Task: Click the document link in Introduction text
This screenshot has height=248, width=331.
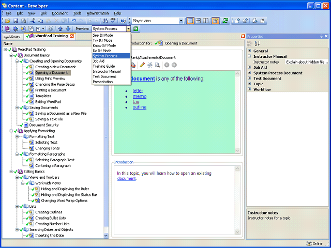Action: pyautogui.click(x=126, y=178)
